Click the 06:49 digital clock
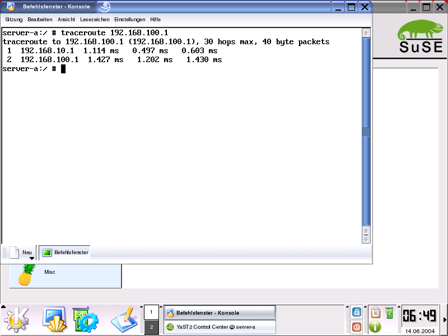 pos(419,316)
